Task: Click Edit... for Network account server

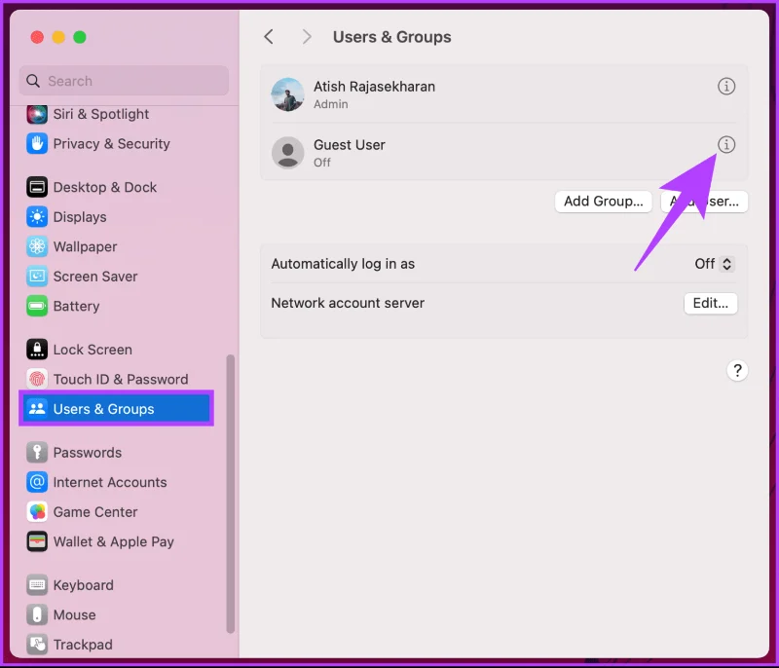Action: pyautogui.click(x=711, y=303)
